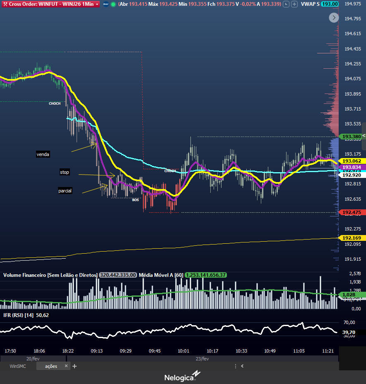Viewport: 366px width, 384px height.
Task: Add a new tab with plus button
Action: pyautogui.click(x=75, y=366)
